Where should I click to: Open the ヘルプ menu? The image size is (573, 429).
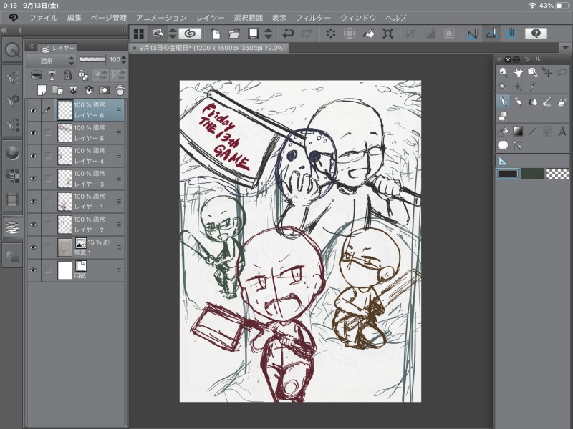click(x=396, y=18)
